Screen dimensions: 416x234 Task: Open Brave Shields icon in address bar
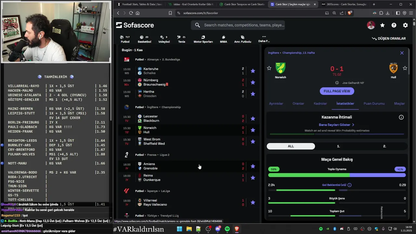(350, 13)
